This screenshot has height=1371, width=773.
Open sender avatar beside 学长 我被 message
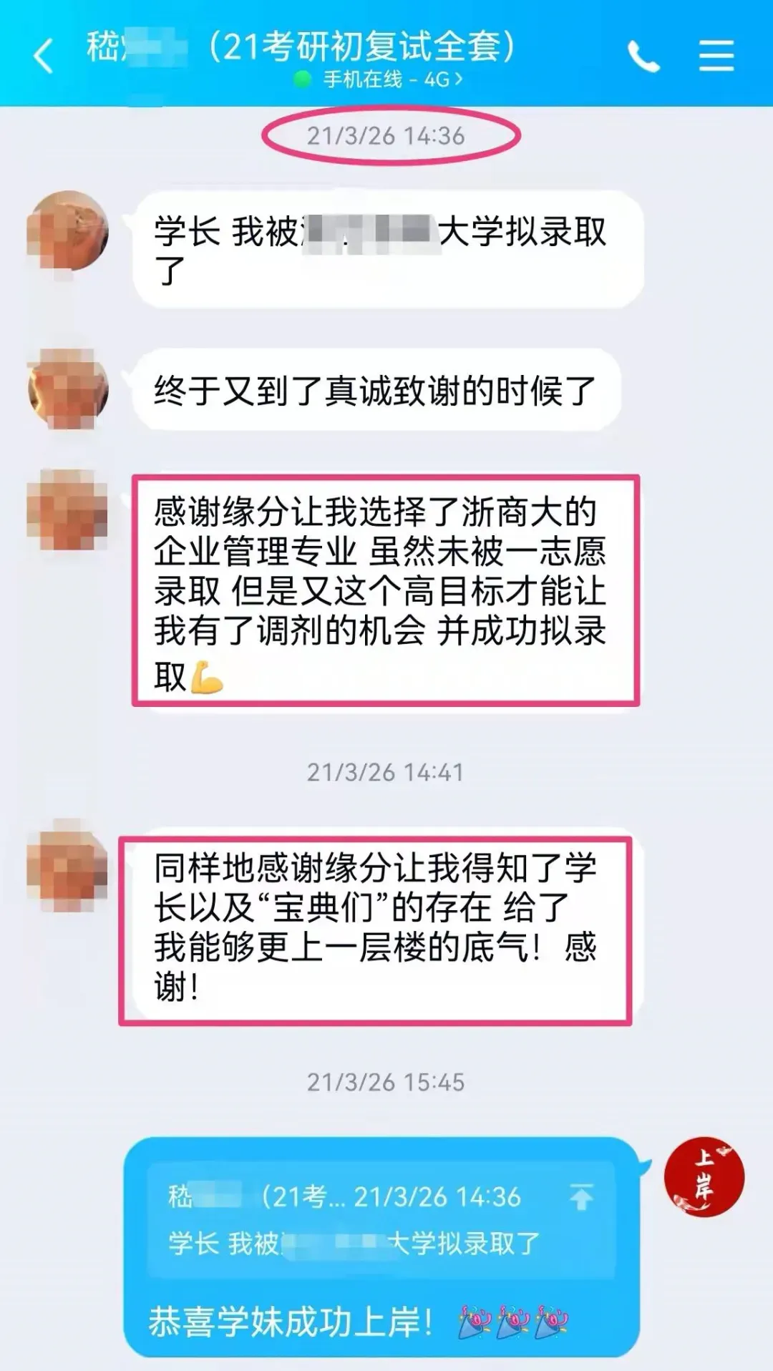point(67,230)
